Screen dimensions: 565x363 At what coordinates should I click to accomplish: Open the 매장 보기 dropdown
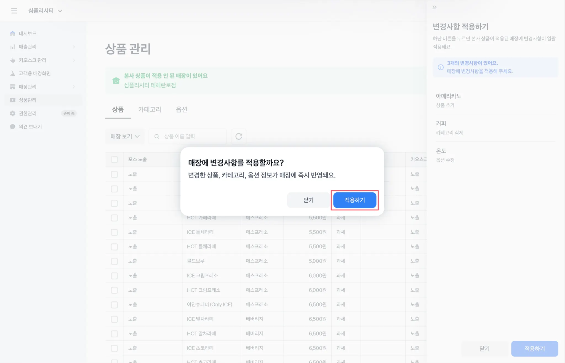coord(125,136)
